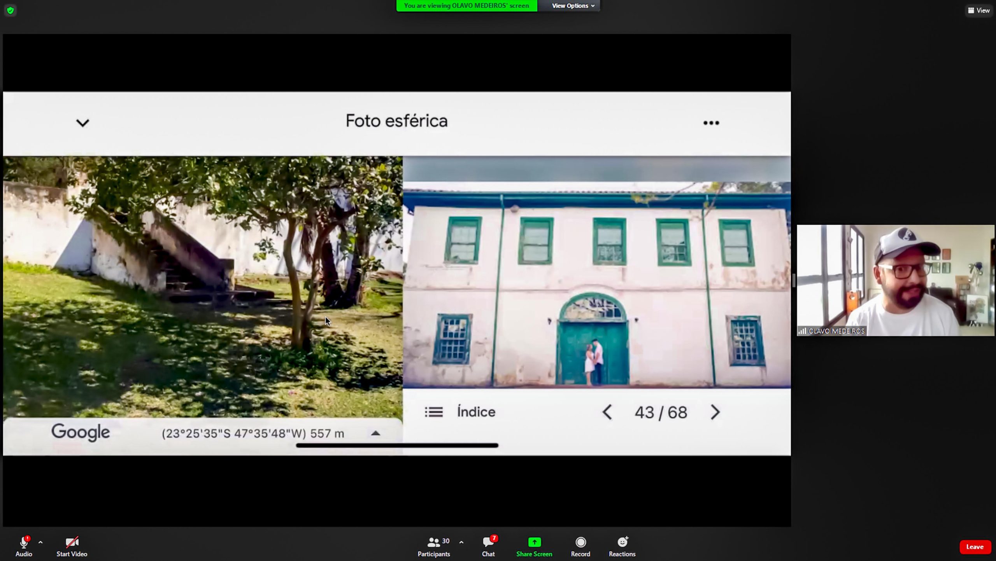Open the Chat panel
The height and width of the screenshot is (561, 996).
pos(488,543)
